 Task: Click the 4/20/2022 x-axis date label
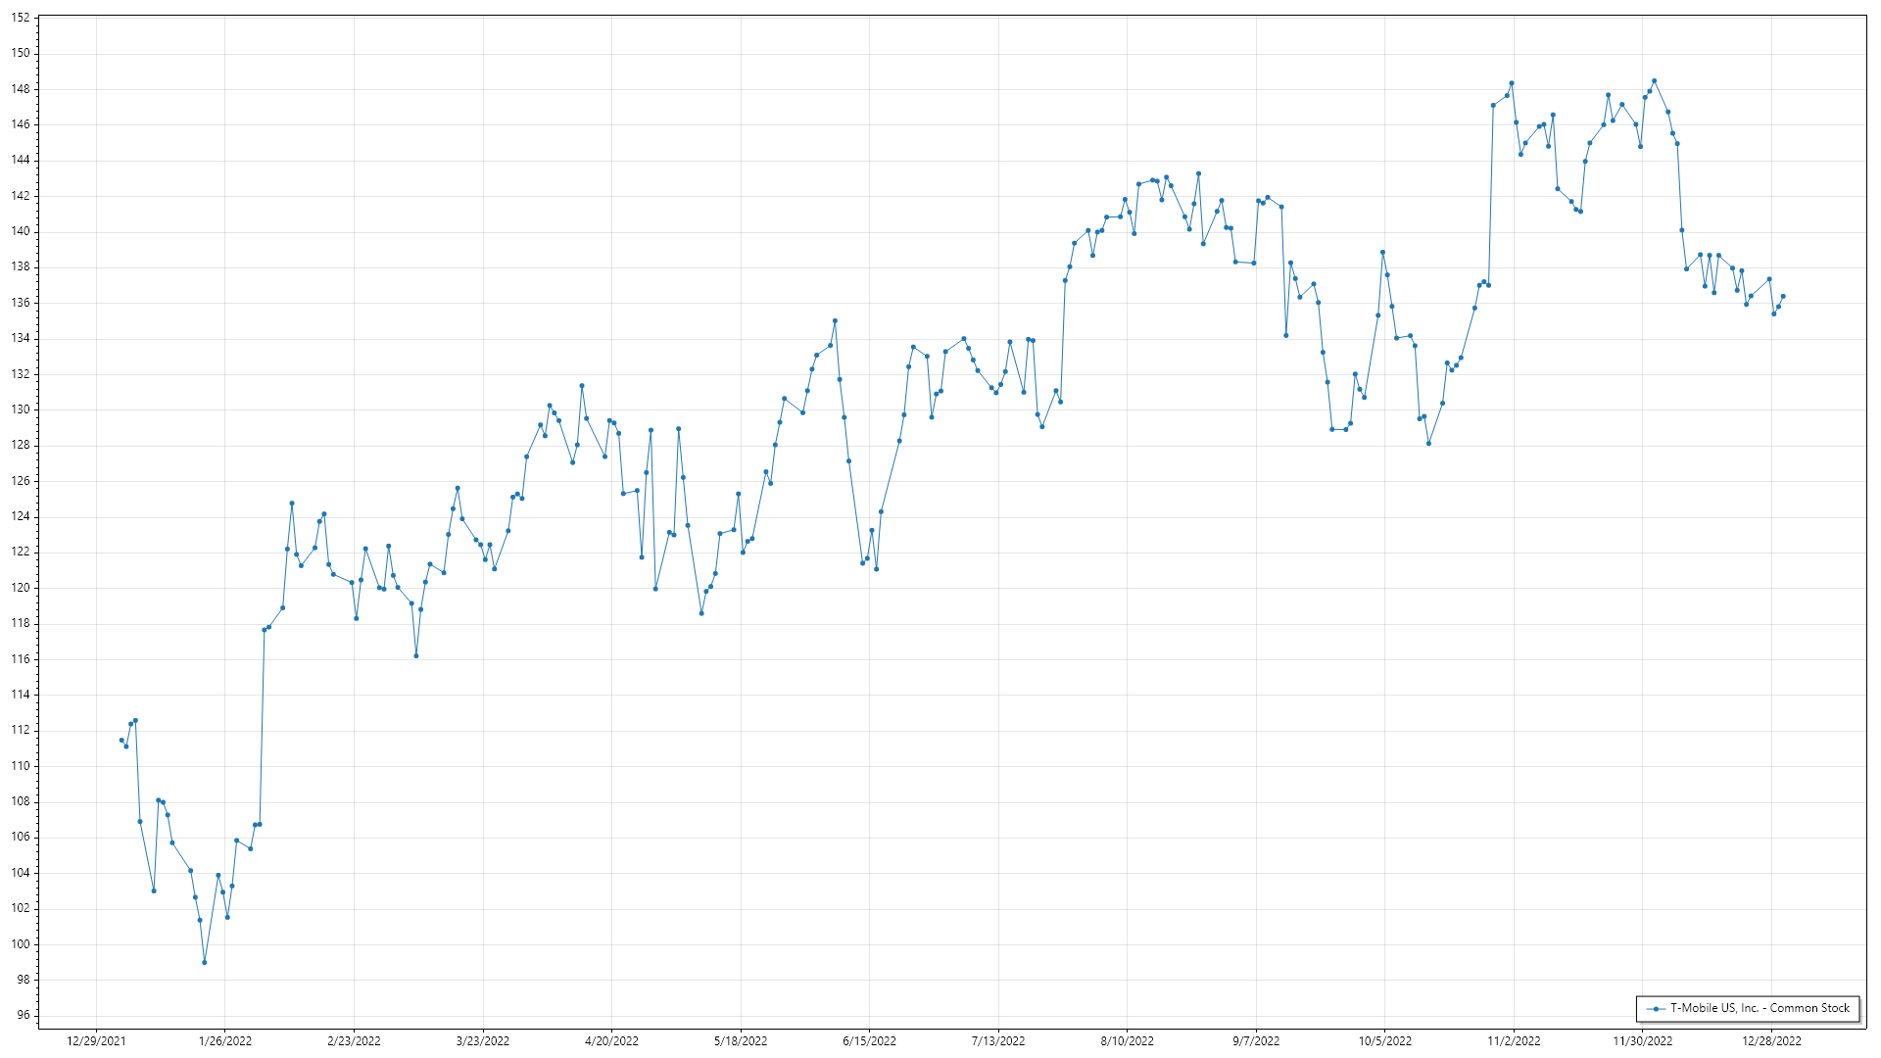(x=611, y=1040)
